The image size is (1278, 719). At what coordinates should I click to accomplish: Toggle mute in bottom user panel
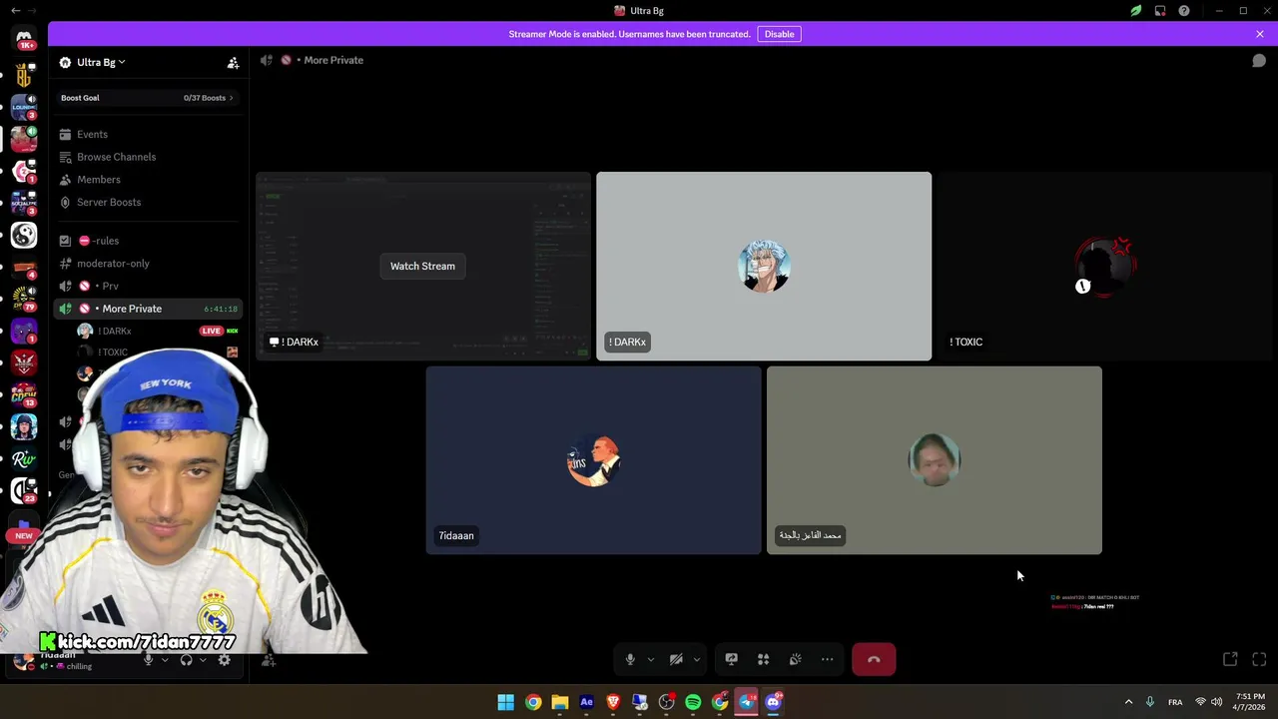coord(149,660)
